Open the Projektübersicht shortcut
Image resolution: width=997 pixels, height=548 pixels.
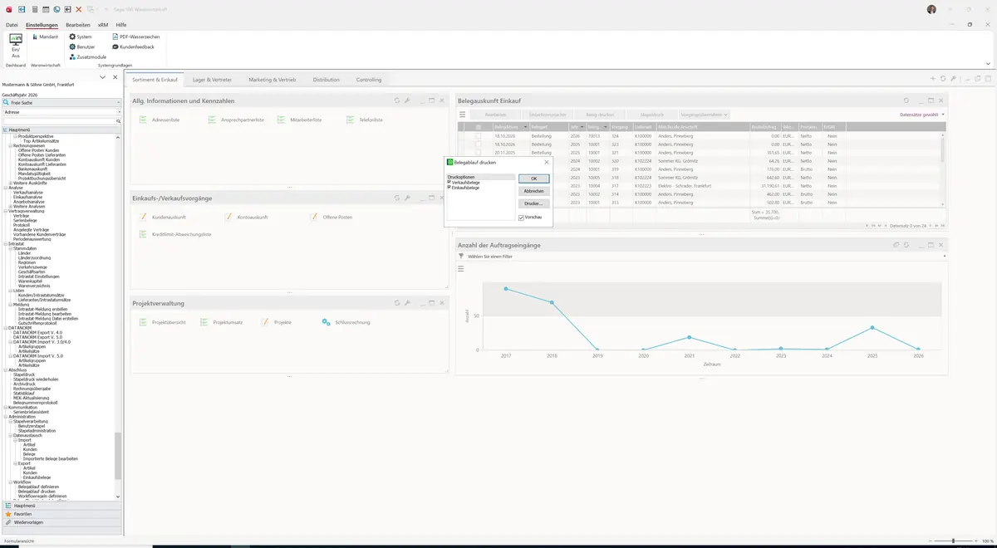tap(162, 322)
